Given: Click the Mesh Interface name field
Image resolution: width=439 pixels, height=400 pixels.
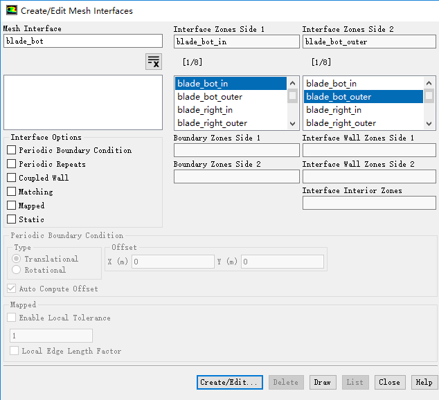Looking at the screenshot, I should point(83,42).
